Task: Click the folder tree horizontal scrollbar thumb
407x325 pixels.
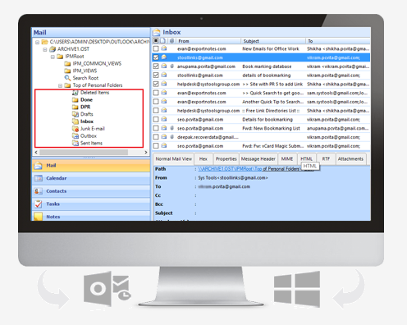Action: coord(84,152)
